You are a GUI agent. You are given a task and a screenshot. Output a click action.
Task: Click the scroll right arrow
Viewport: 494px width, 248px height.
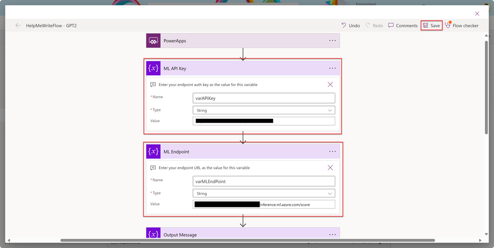480,241
